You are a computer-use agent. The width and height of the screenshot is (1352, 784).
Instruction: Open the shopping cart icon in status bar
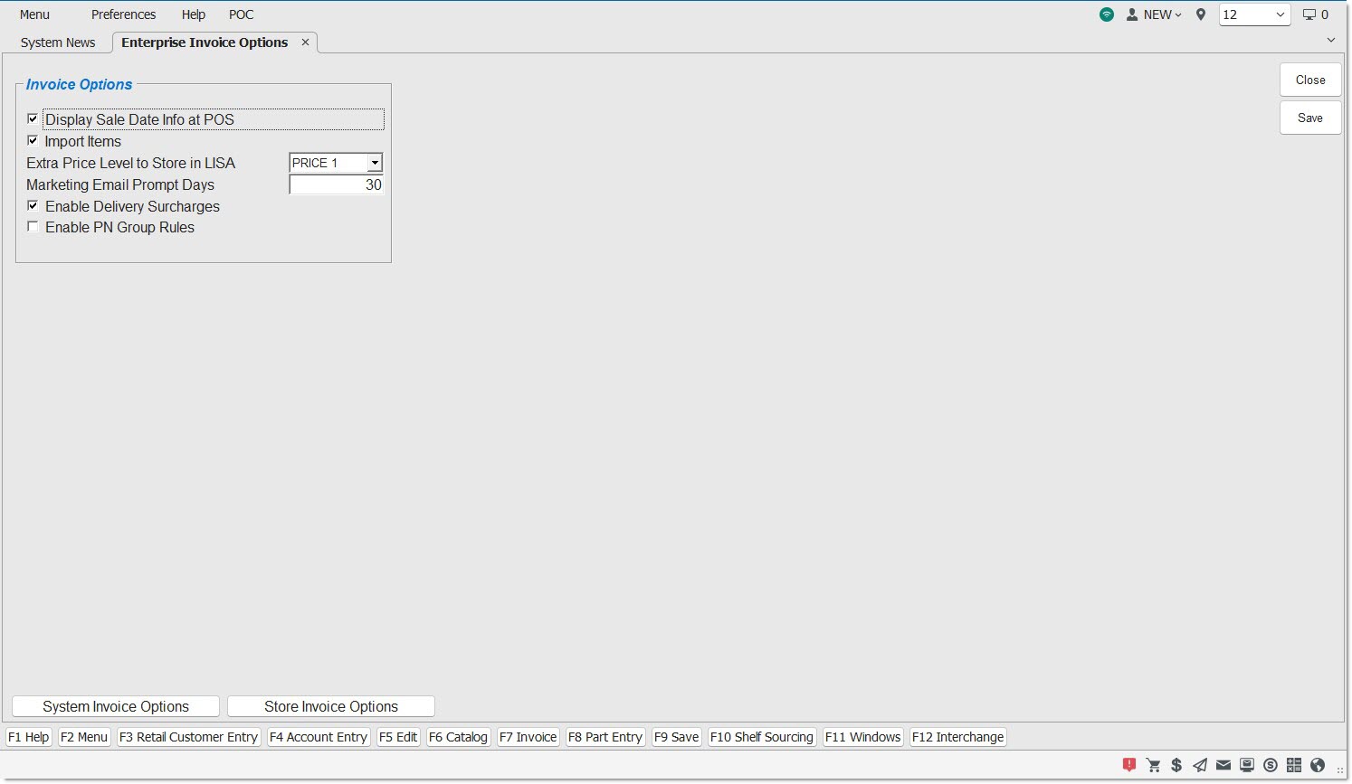(x=1153, y=765)
